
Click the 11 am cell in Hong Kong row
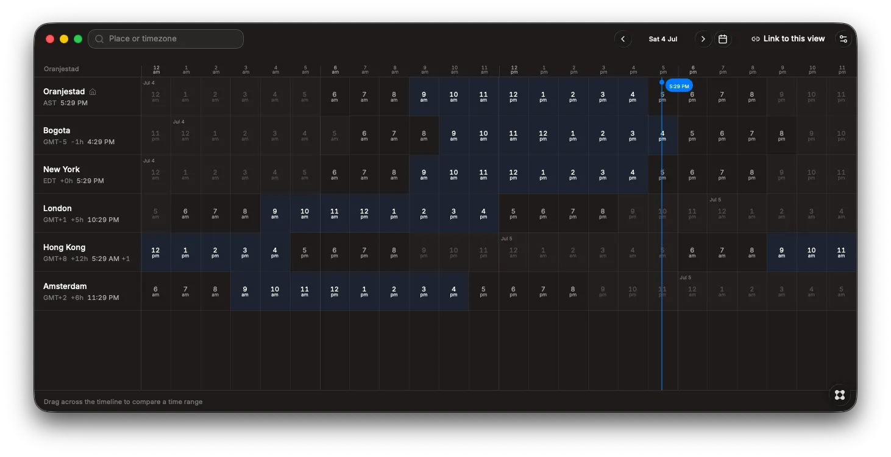point(841,253)
